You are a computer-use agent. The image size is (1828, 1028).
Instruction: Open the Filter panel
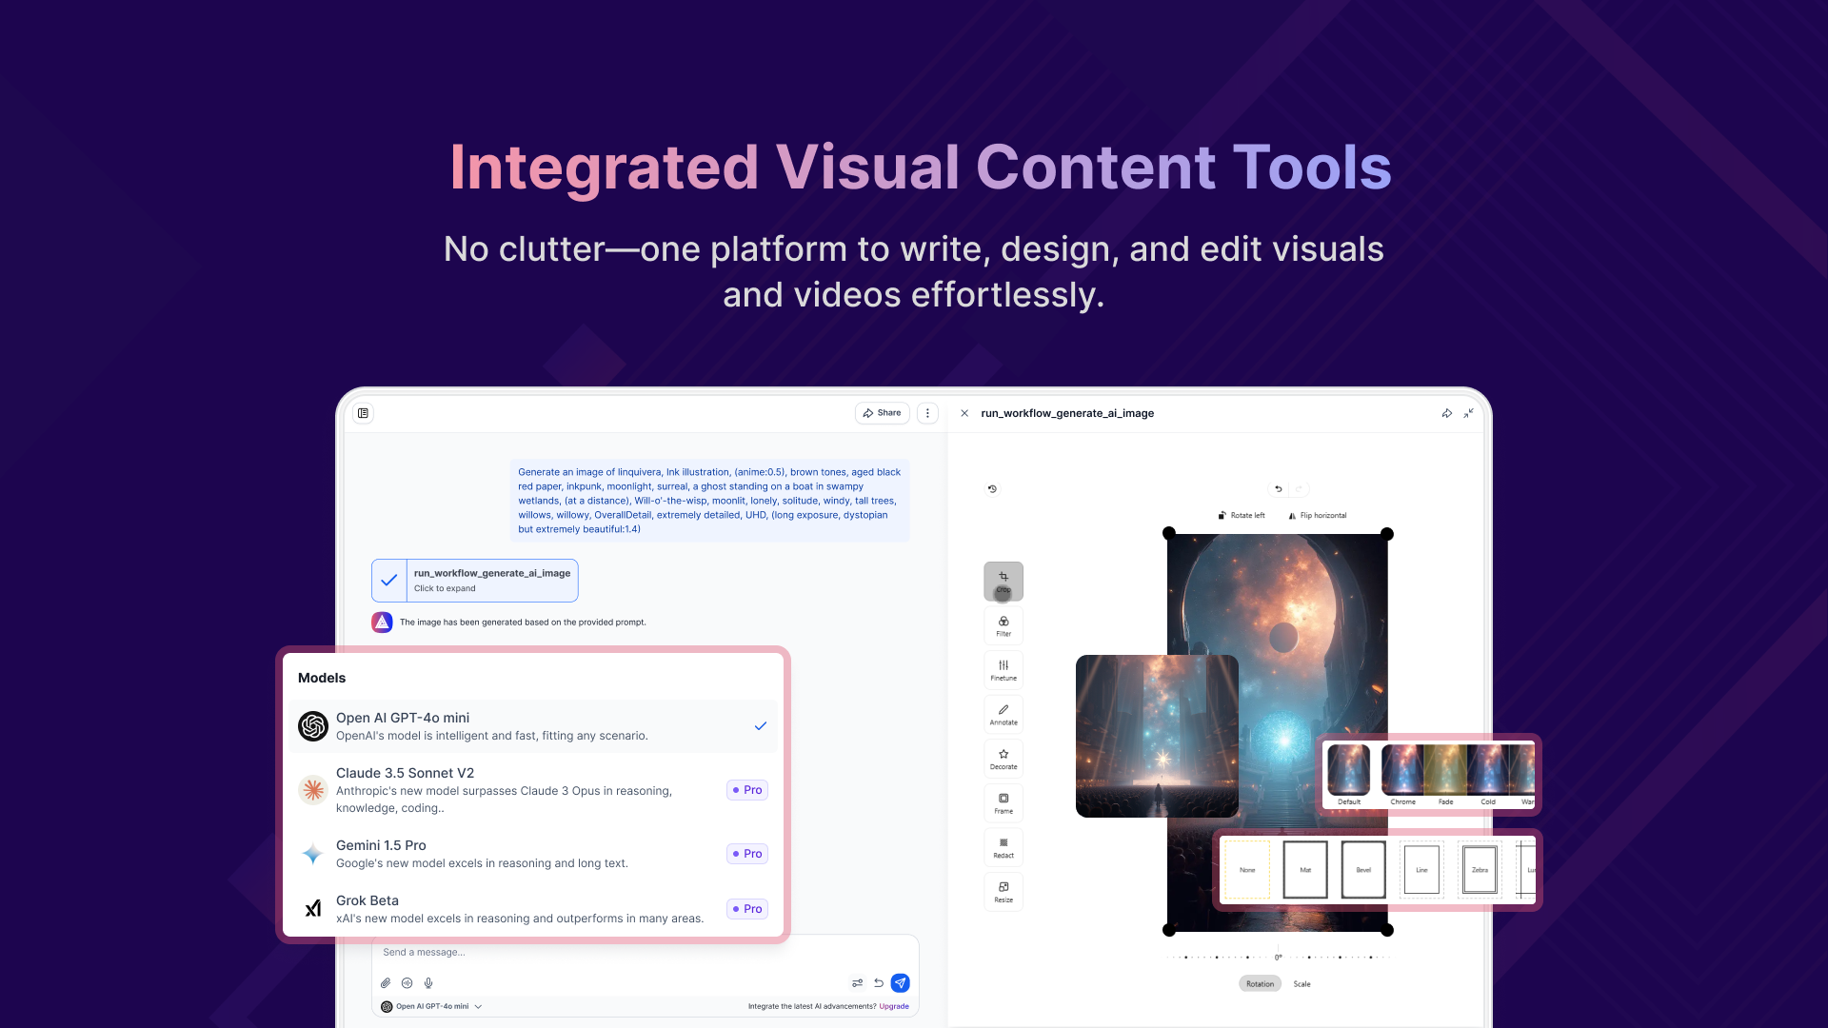click(x=1003, y=625)
